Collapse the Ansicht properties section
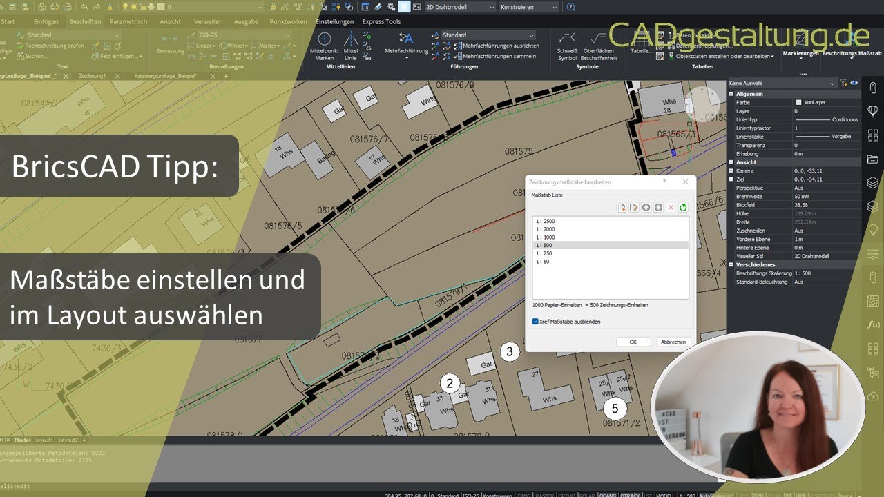The image size is (884, 497). pyautogui.click(x=731, y=162)
